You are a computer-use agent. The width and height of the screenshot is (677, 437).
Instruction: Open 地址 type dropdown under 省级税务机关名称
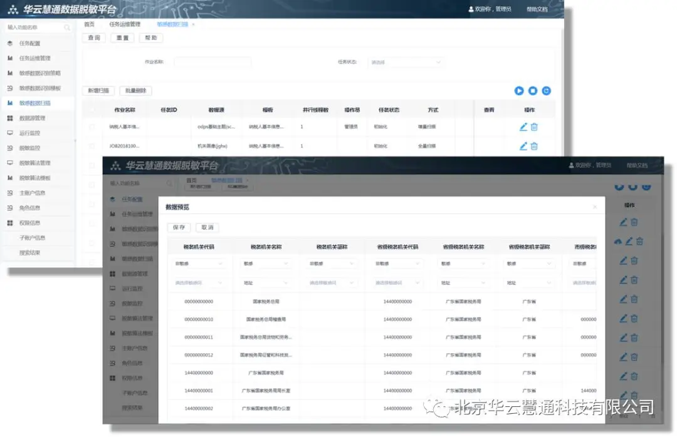(463, 282)
